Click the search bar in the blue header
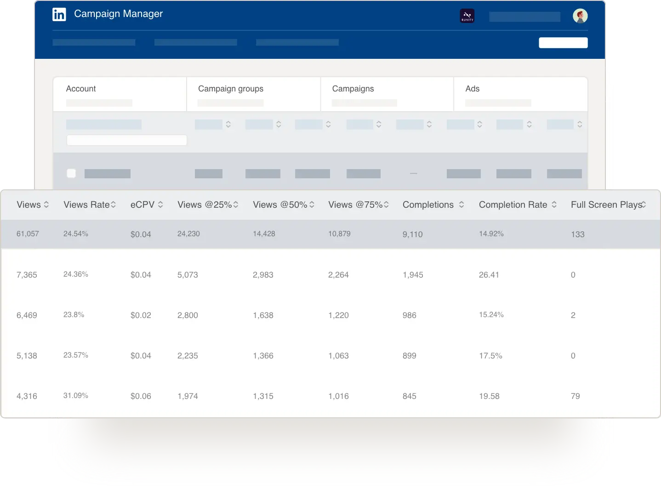The width and height of the screenshot is (661, 489). tap(524, 16)
